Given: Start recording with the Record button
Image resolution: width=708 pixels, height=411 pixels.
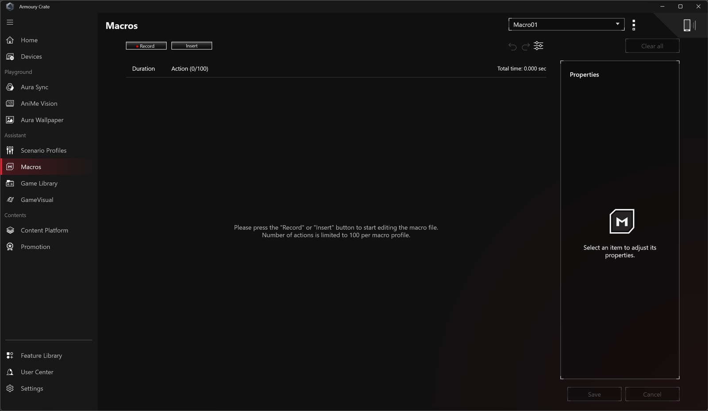Looking at the screenshot, I should pyautogui.click(x=146, y=46).
